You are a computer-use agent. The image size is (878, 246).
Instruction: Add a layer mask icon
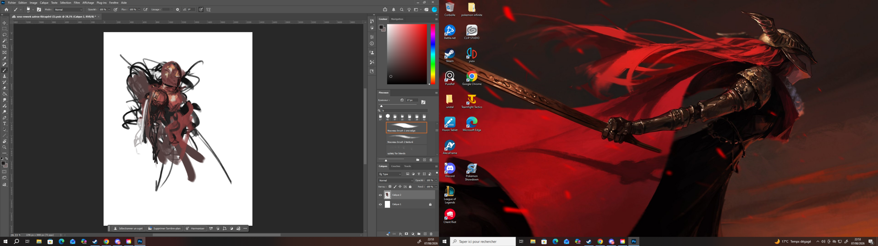(407, 234)
